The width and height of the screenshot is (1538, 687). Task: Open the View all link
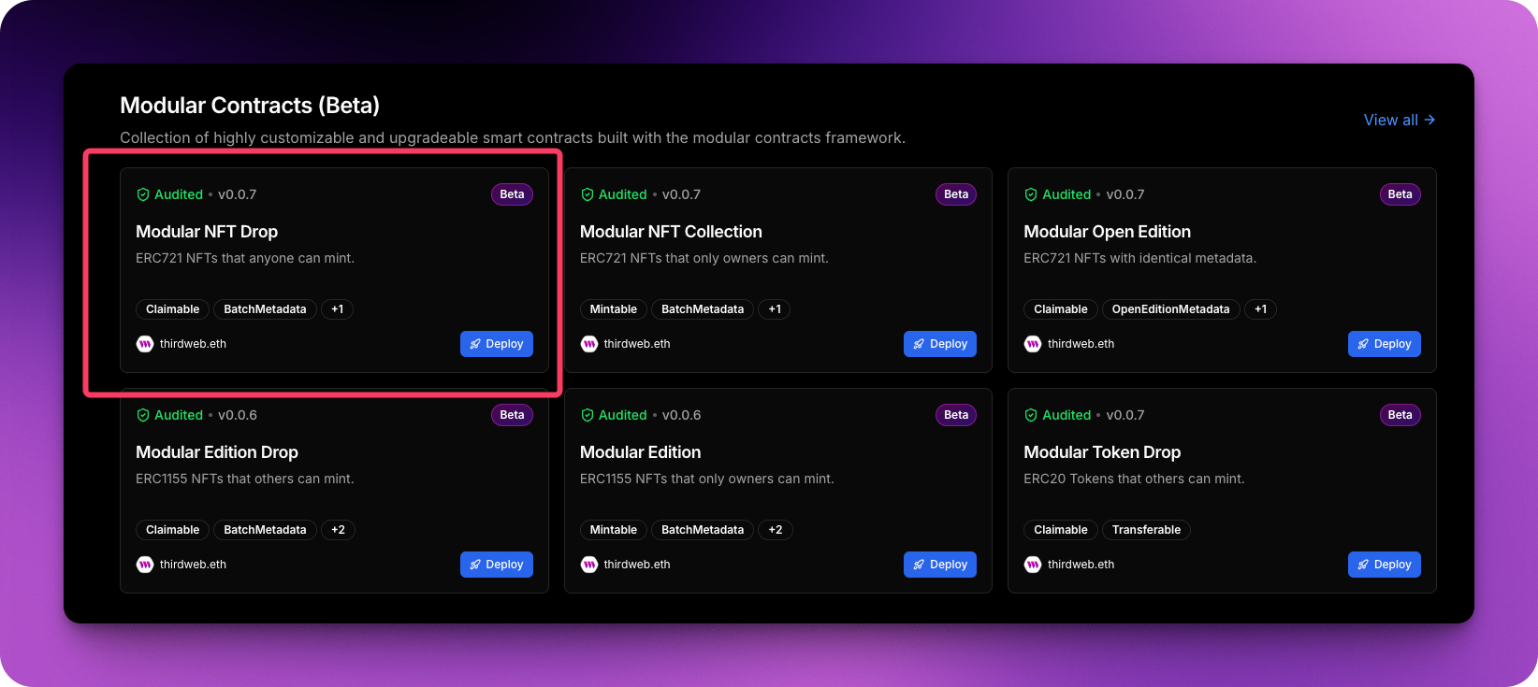[1400, 120]
